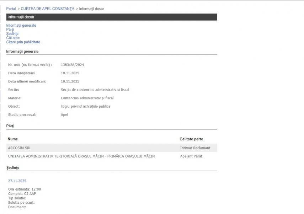
Task: Click the Portal breadcrumb link
Action: [11, 9]
